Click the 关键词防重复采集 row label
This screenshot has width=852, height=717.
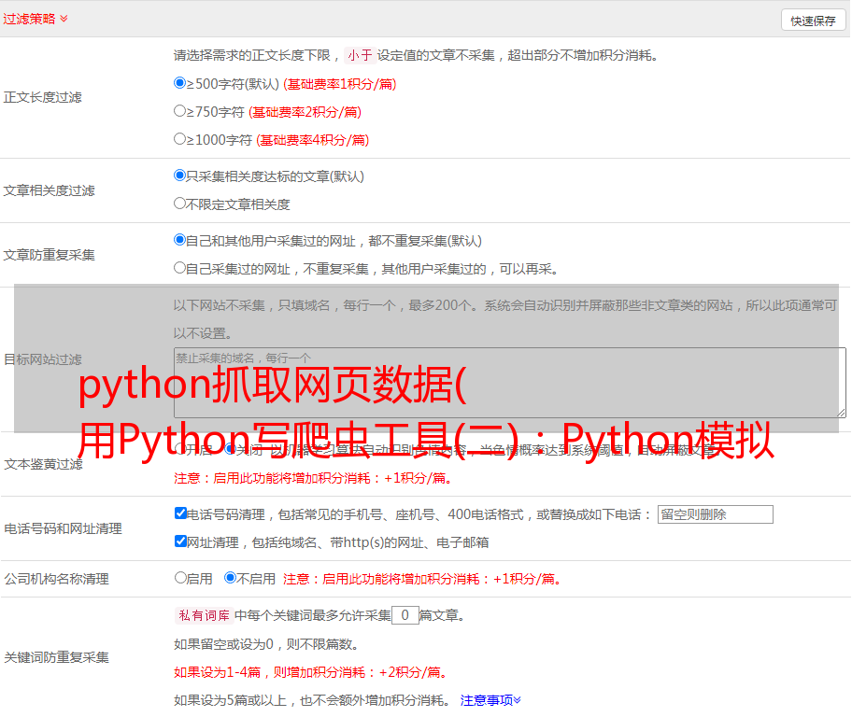(x=56, y=657)
